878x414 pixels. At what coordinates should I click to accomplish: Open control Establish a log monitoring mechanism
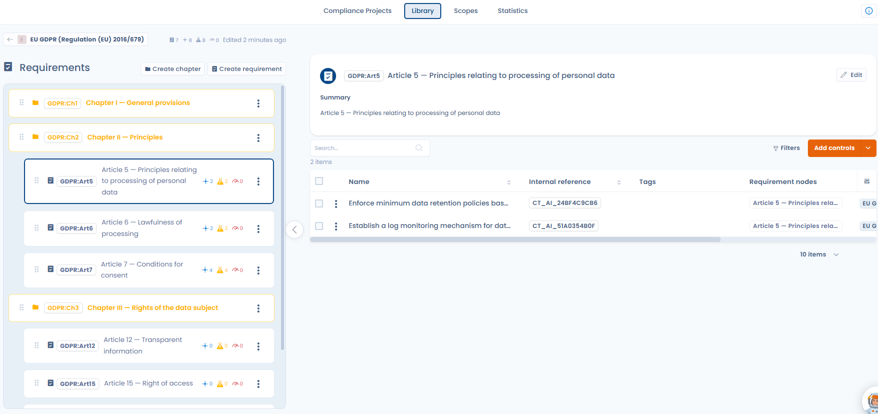(x=430, y=226)
